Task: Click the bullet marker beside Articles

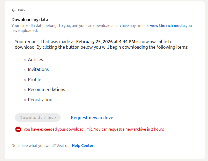Action: click(x=25, y=59)
